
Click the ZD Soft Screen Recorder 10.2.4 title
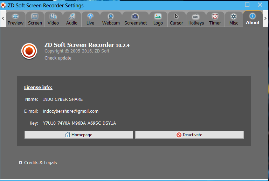pyautogui.click(x=87, y=45)
